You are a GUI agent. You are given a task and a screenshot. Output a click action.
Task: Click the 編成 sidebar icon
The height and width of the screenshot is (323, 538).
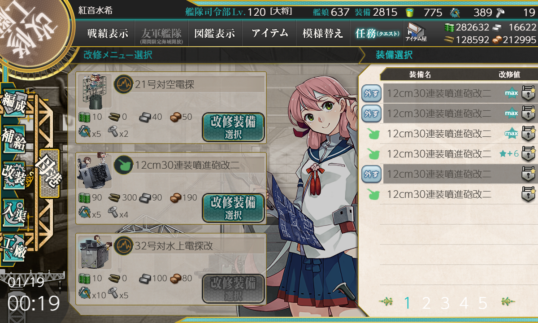pyautogui.click(x=14, y=105)
